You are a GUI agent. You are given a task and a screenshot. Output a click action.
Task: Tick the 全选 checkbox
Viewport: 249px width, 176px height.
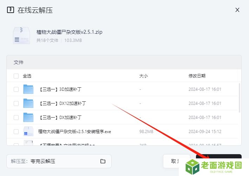click(16, 76)
